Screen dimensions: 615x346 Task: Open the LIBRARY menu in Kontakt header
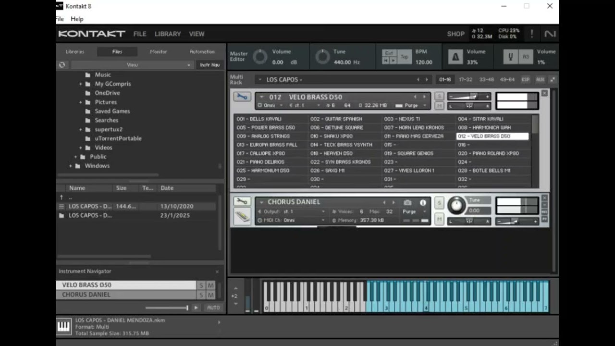point(168,34)
